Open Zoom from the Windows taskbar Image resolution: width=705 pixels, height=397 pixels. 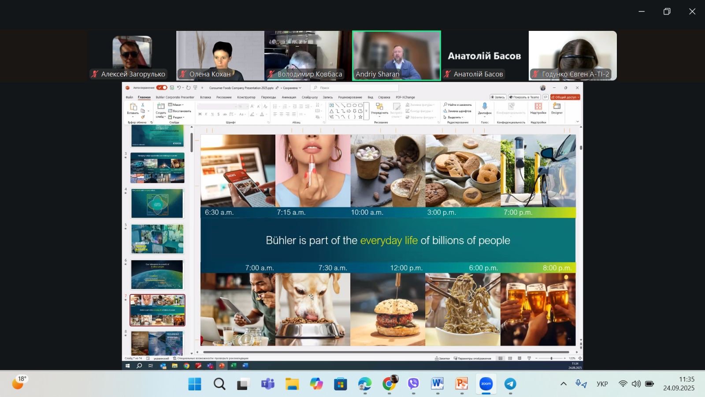click(x=486, y=384)
